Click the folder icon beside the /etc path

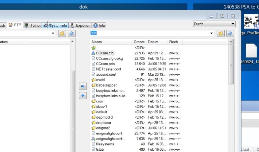click(x=221, y=33)
